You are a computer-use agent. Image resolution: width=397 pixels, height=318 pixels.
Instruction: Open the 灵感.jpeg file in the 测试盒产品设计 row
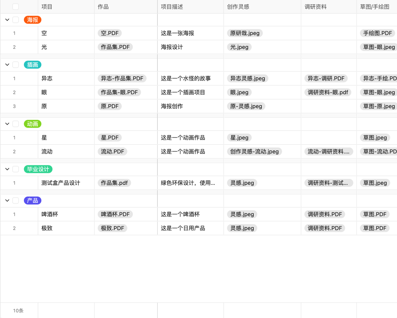point(242,183)
